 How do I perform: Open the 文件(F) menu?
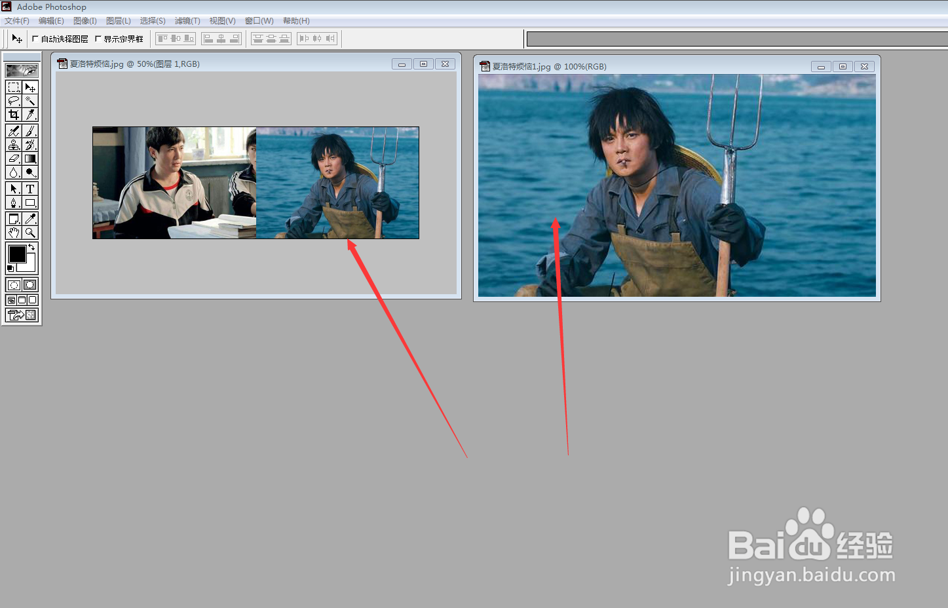[x=17, y=21]
